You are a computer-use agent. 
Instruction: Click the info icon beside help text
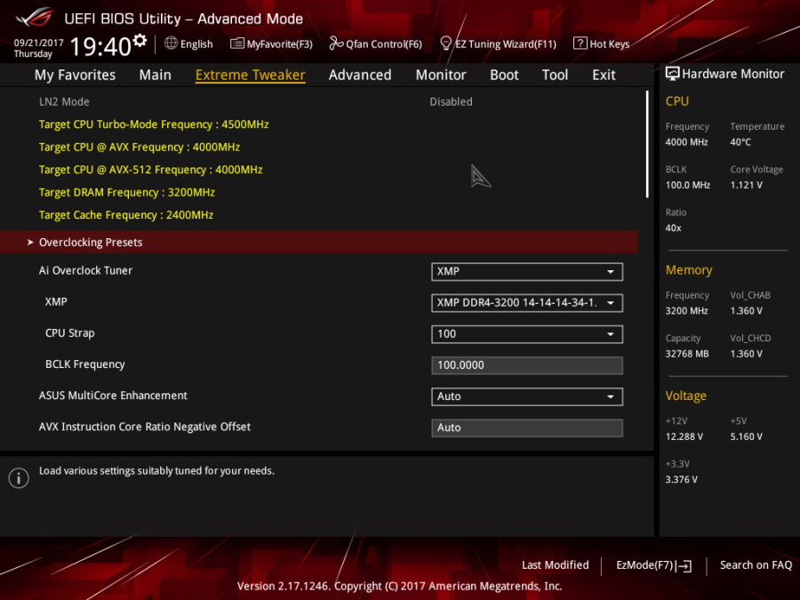(19, 478)
